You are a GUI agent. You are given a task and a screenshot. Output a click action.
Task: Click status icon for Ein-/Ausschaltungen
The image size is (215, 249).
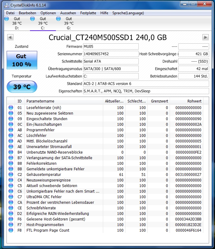[x=11, y=124]
